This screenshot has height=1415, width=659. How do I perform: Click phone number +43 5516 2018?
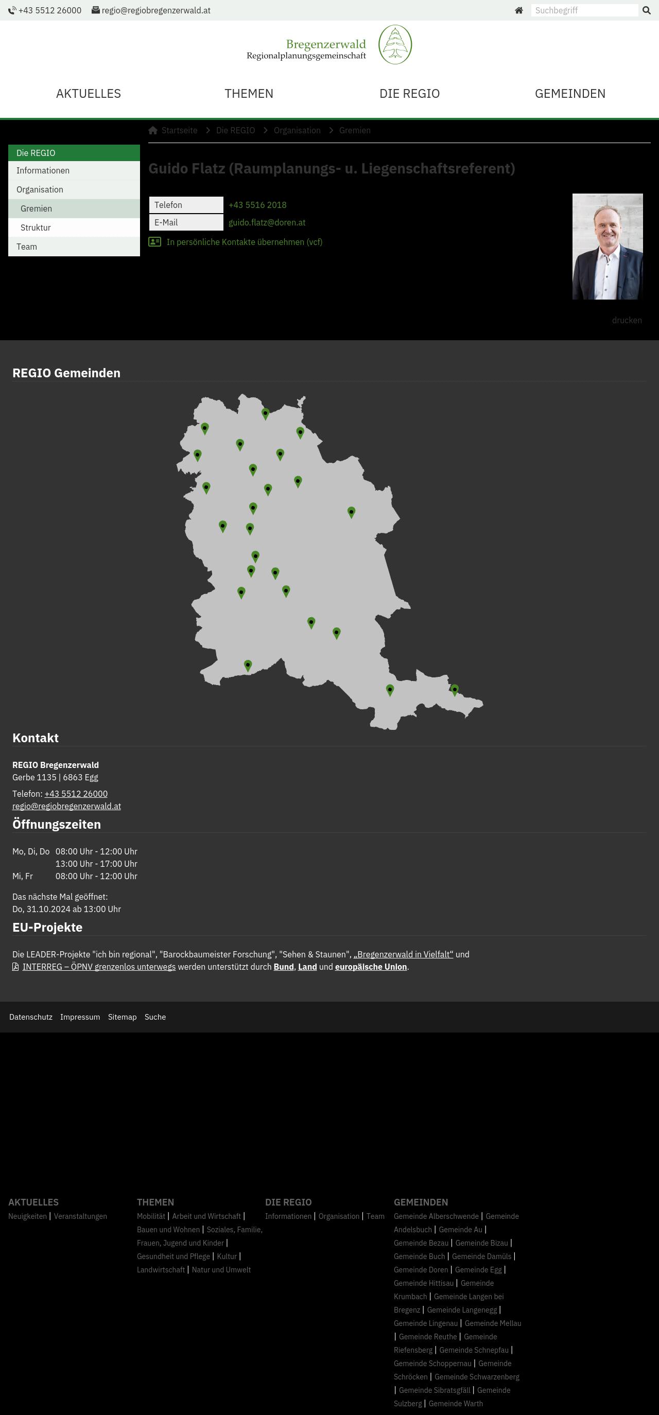pos(257,205)
